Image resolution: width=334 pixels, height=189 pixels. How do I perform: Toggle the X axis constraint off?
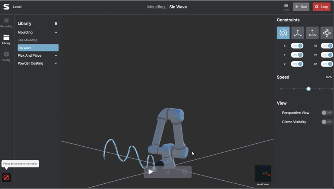(297, 46)
